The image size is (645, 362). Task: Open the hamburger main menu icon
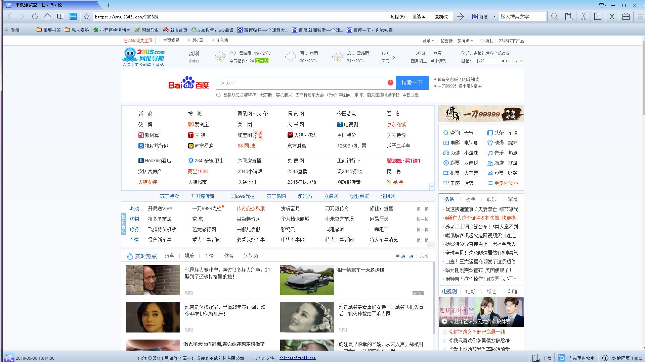tap(640, 16)
